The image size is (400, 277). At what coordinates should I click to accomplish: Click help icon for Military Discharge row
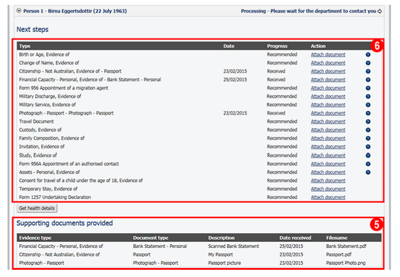(x=368, y=96)
